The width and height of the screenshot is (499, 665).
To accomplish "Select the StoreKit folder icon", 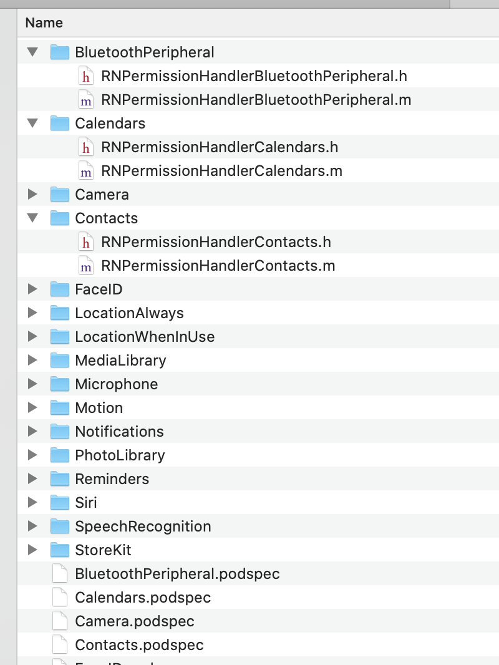I will [59, 550].
